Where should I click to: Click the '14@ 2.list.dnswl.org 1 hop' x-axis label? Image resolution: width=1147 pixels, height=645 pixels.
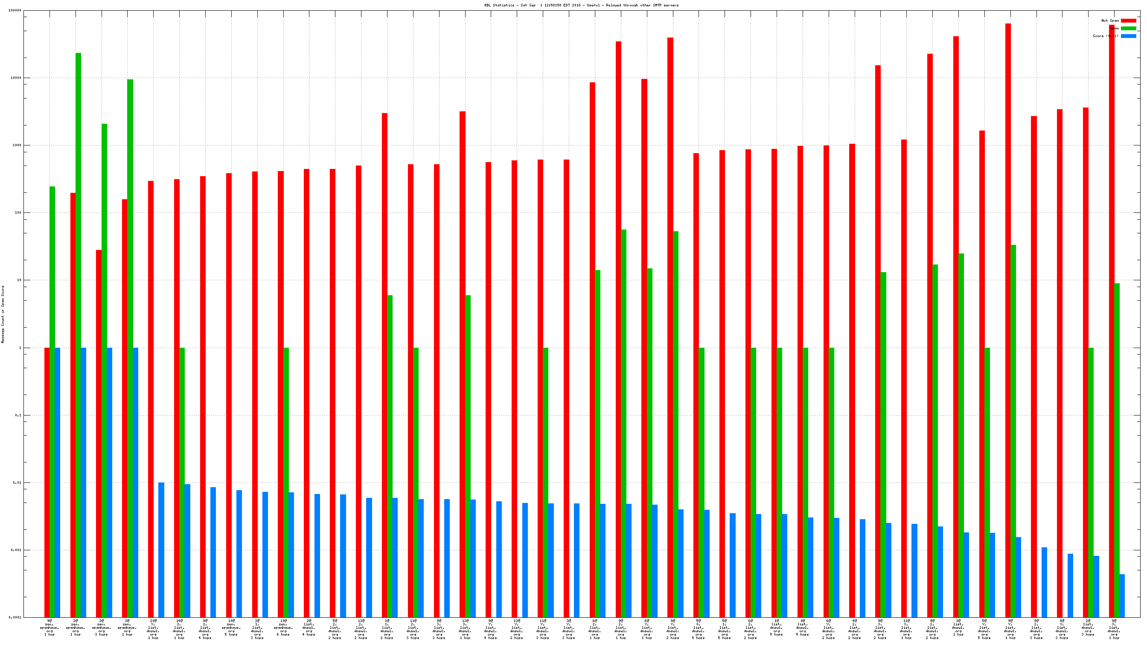(x=179, y=629)
